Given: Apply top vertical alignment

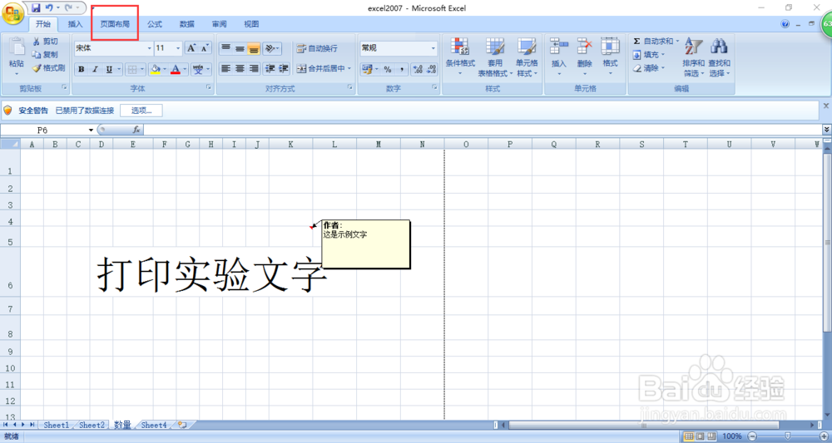Looking at the screenshot, I should (x=226, y=49).
